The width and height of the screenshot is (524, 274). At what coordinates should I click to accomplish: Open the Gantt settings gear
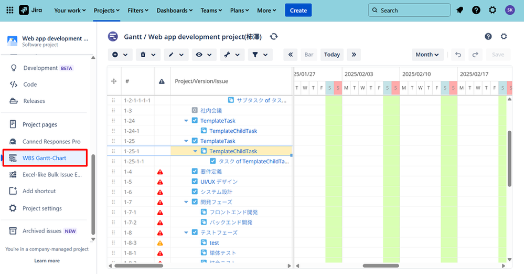[504, 36]
